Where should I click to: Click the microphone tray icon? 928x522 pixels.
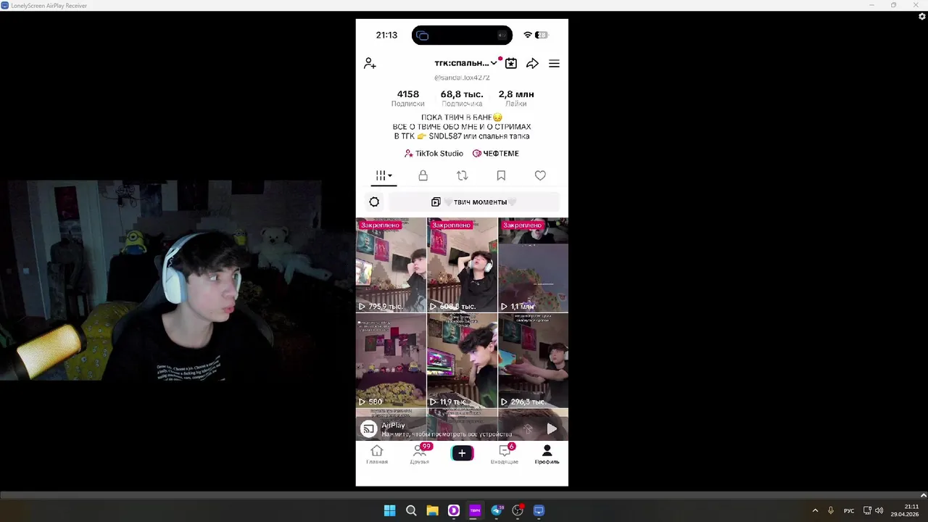point(831,510)
